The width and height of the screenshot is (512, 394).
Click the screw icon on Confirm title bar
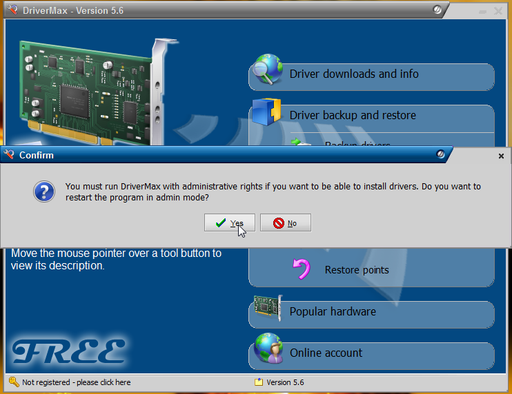pyautogui.click(x=440, y=155)
